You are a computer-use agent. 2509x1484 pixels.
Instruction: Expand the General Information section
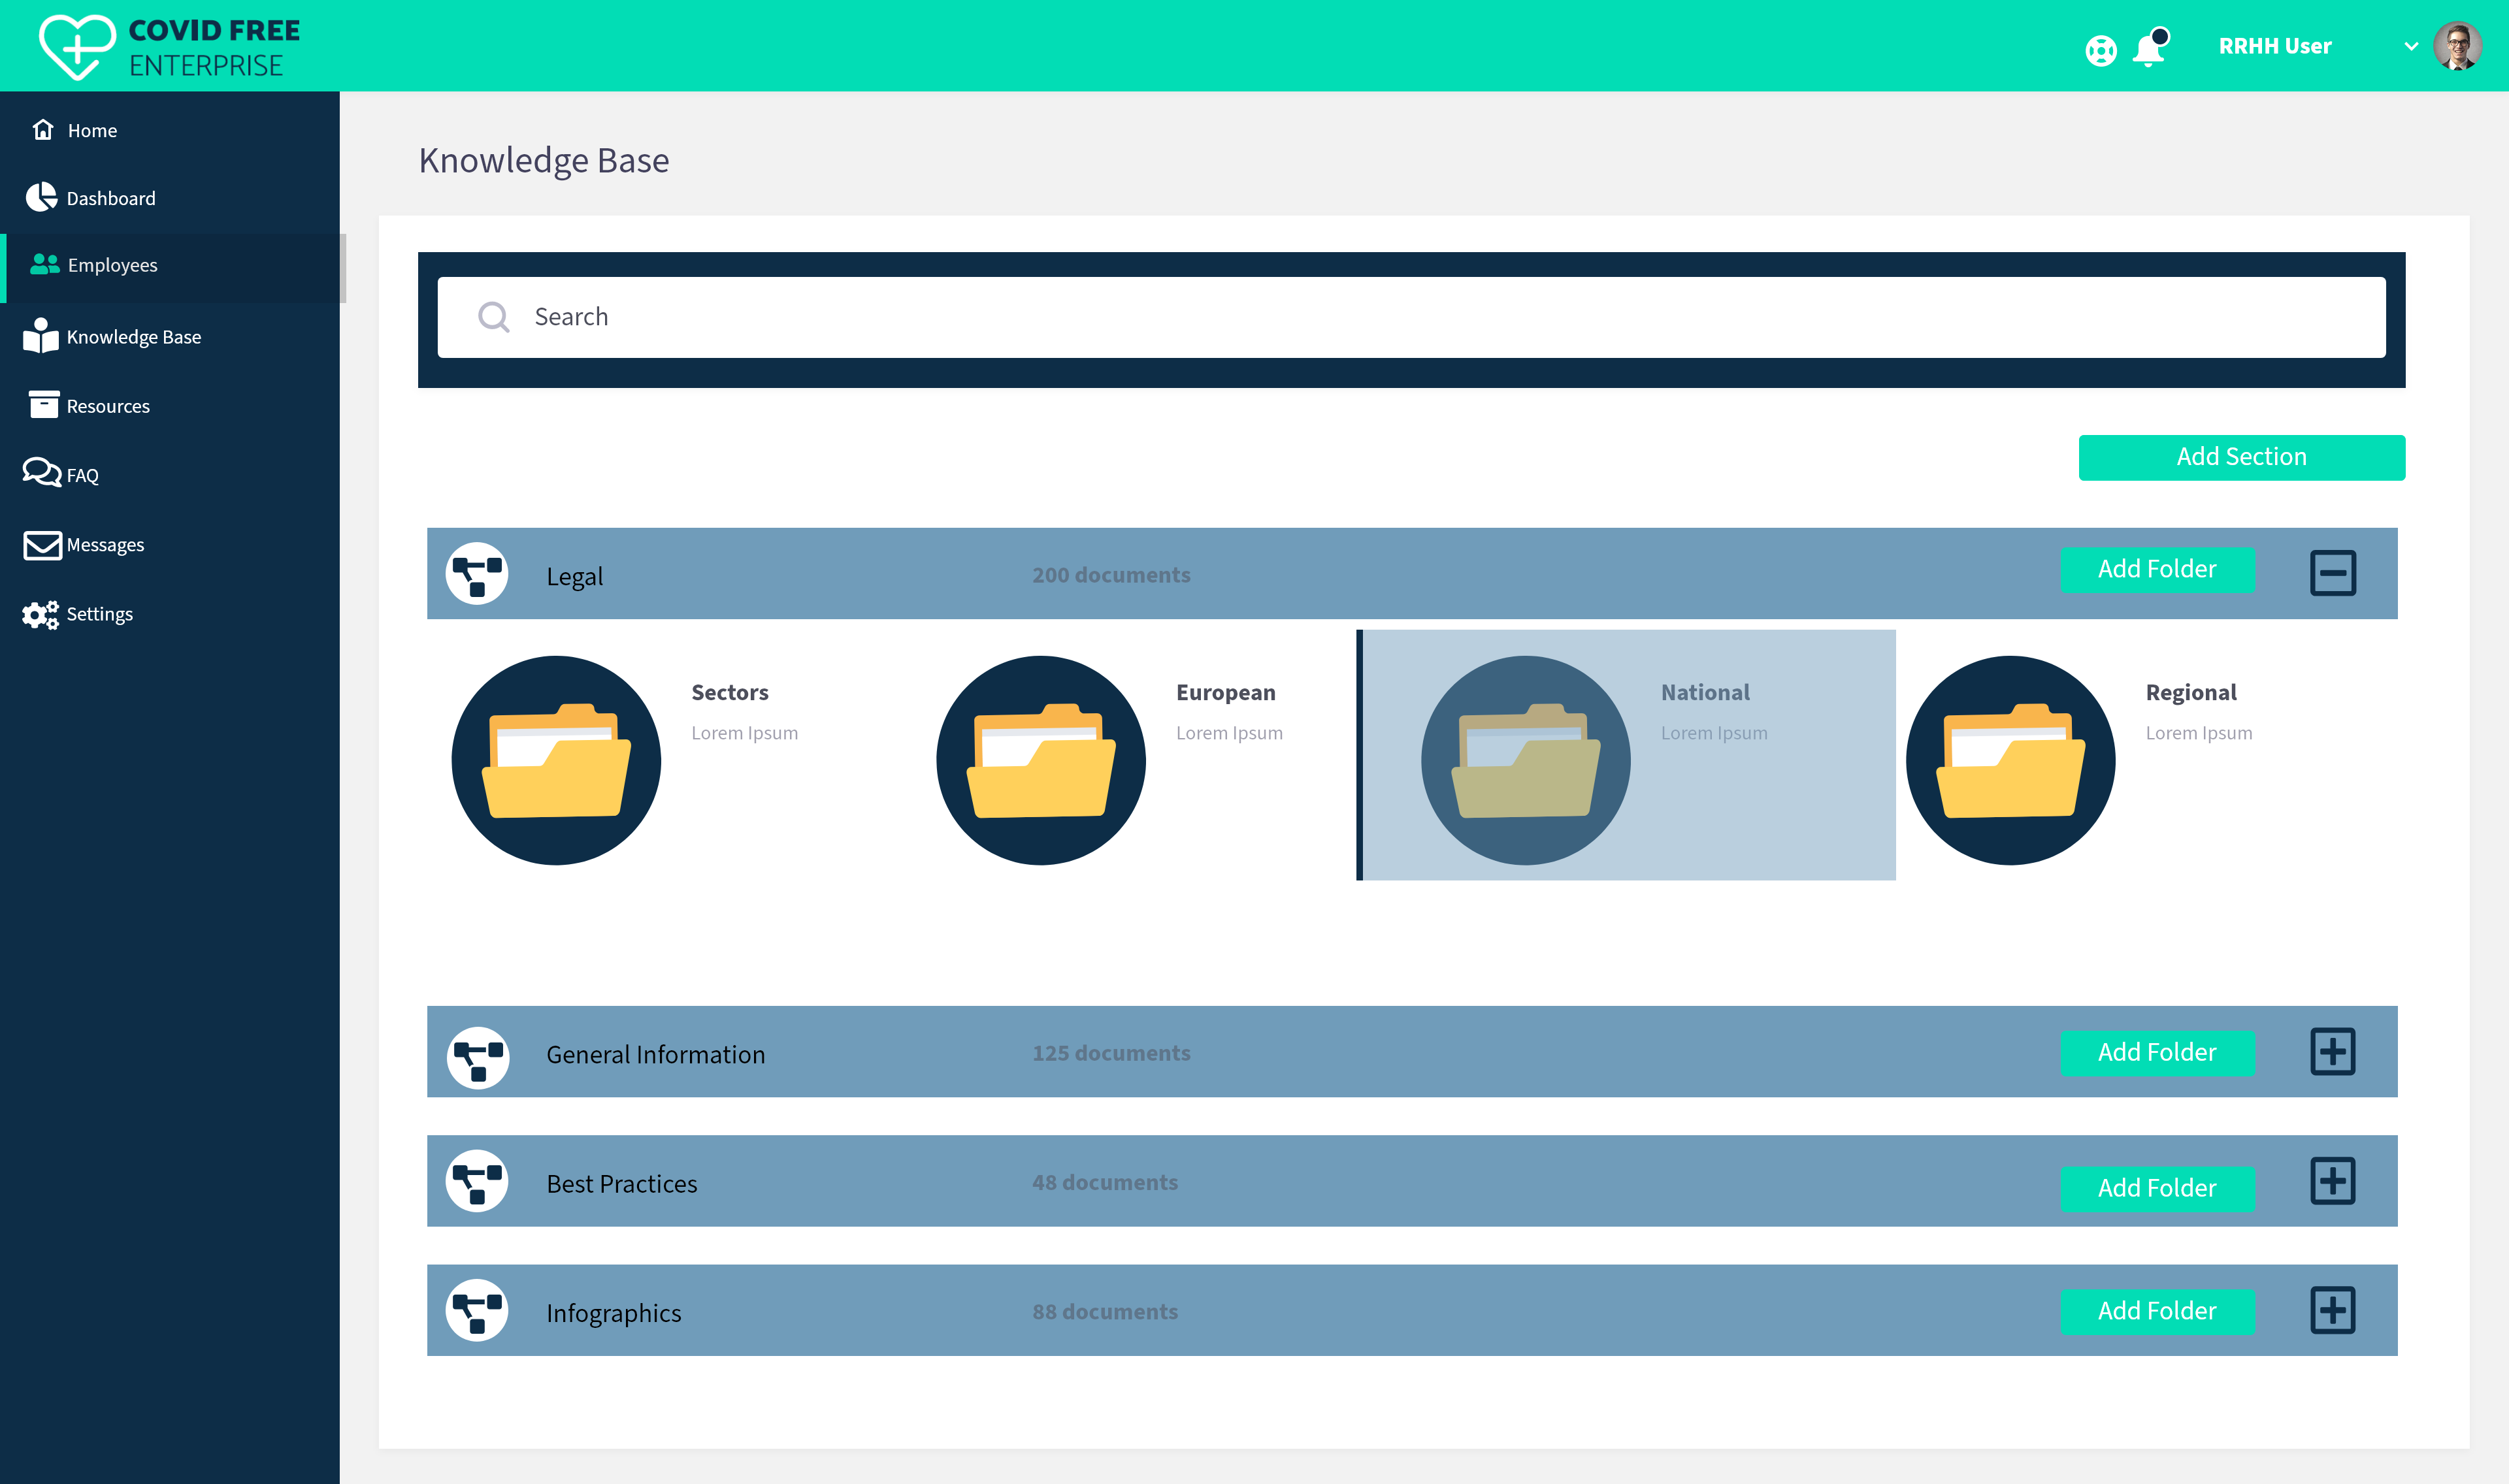pyautogui.click(x=2332, y=1052)
